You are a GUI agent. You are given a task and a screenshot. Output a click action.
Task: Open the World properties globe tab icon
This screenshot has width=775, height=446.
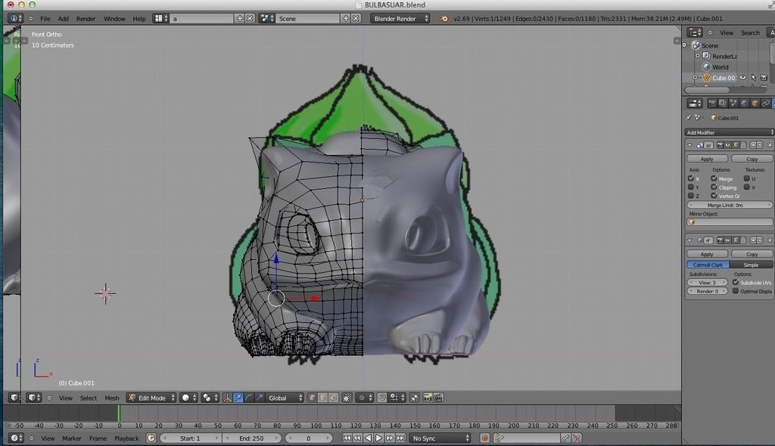point(744,104)
